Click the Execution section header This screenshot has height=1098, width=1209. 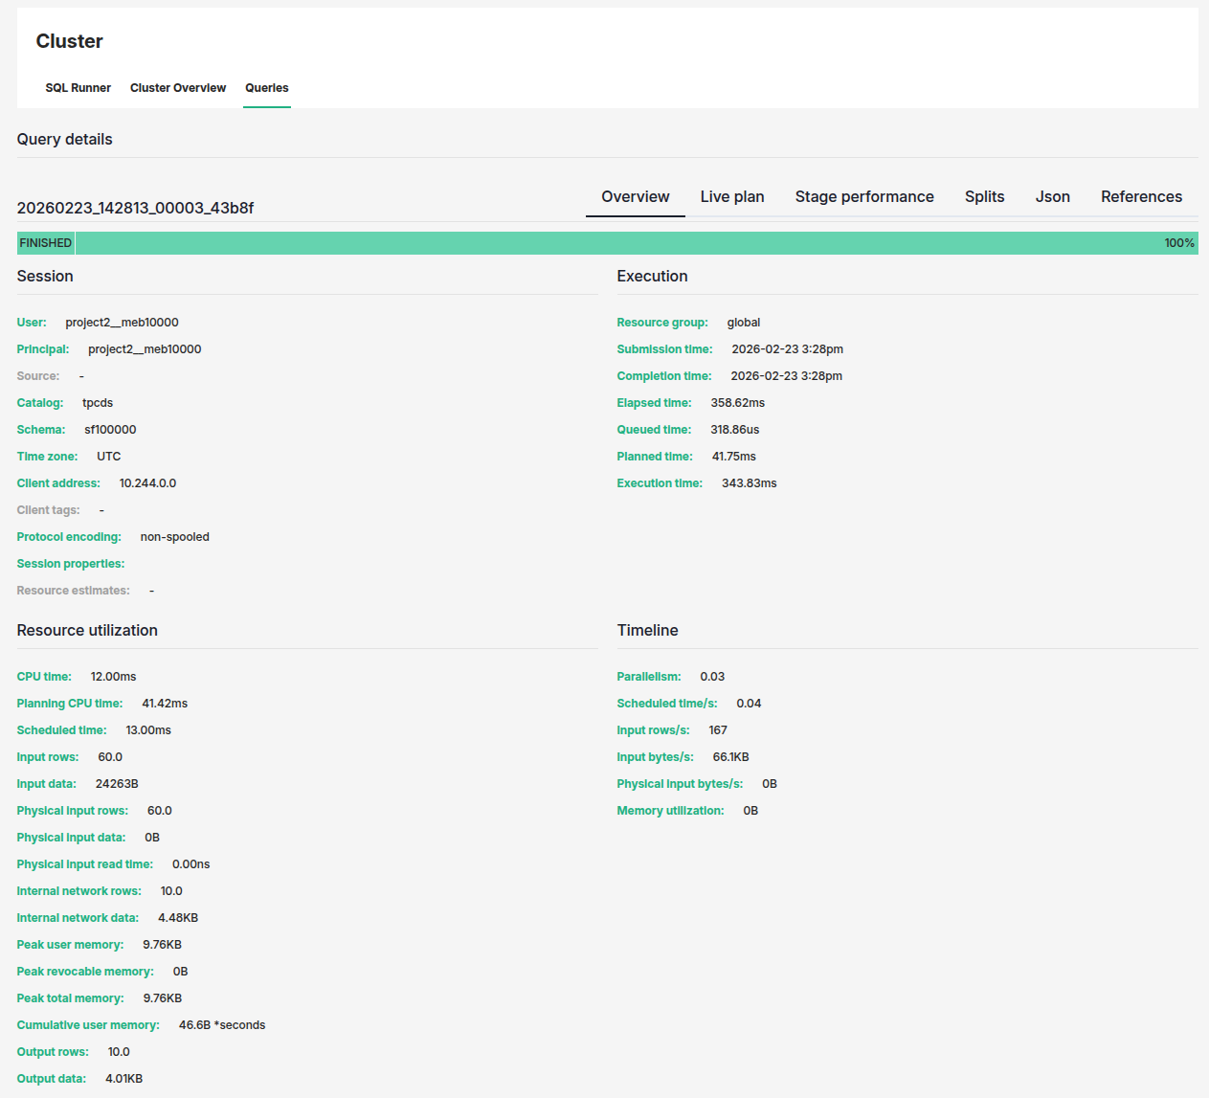[652, 276]
